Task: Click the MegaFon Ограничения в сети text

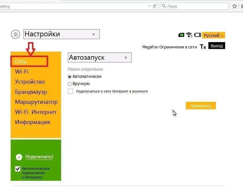Action: pyautogui.click(x=169, y=47)
